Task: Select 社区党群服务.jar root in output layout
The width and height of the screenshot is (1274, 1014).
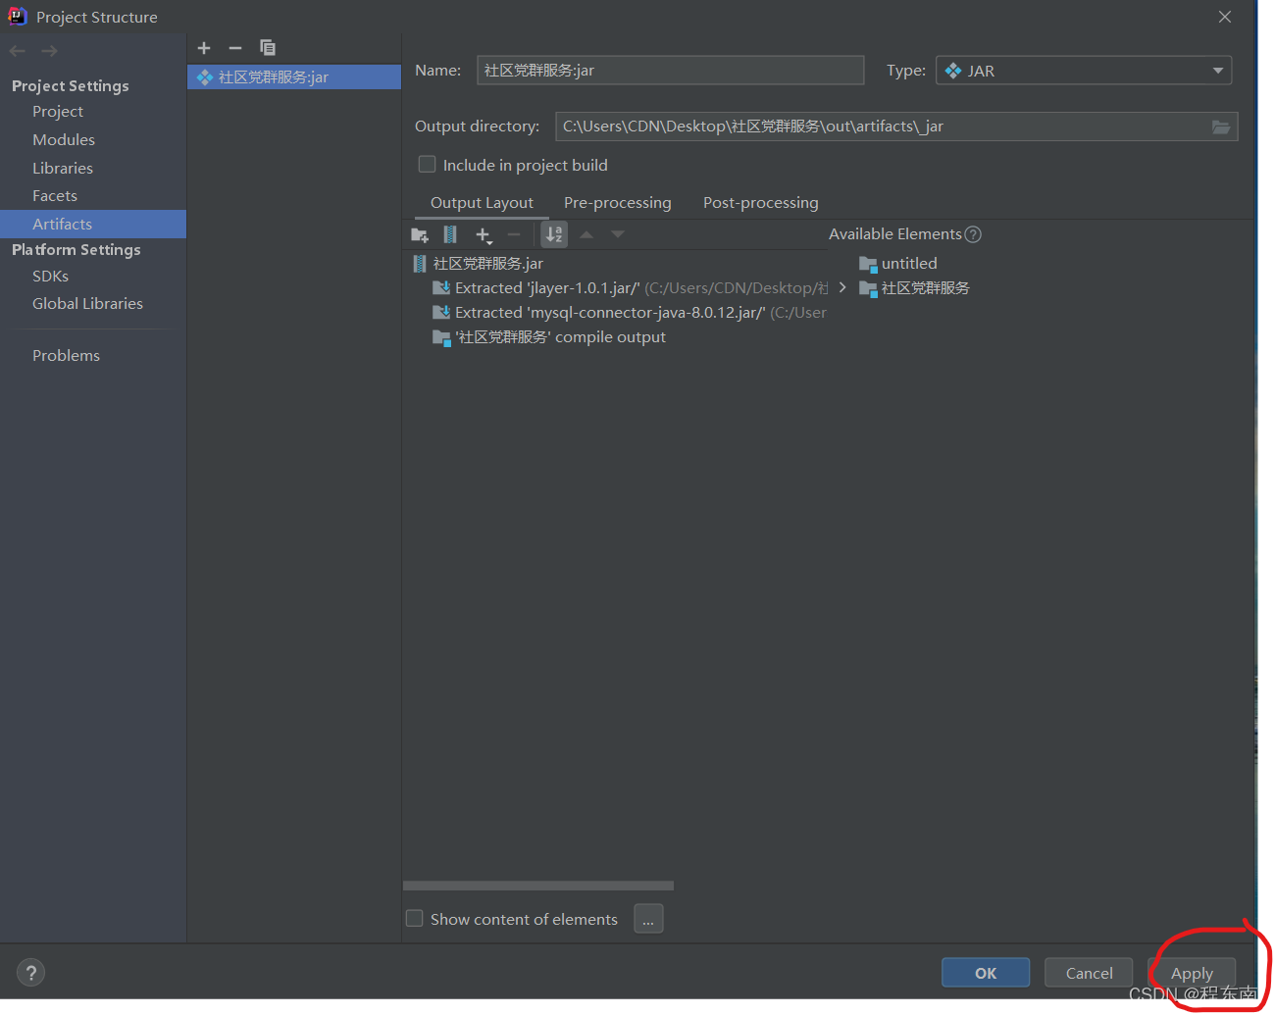Action: 487,264
